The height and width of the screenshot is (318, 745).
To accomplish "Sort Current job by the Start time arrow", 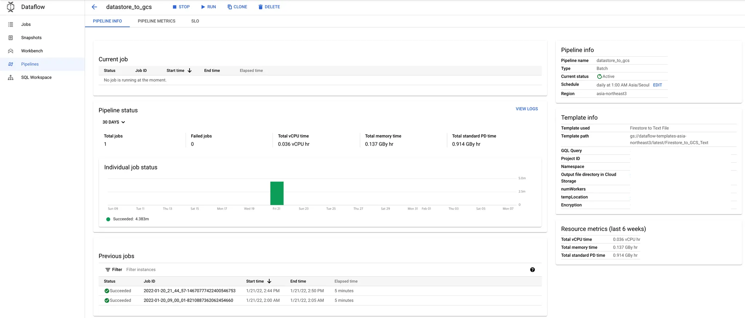I will (x=190, y=70).
